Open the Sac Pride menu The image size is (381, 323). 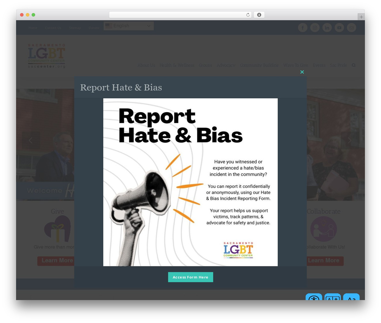[x=338, y=65]
